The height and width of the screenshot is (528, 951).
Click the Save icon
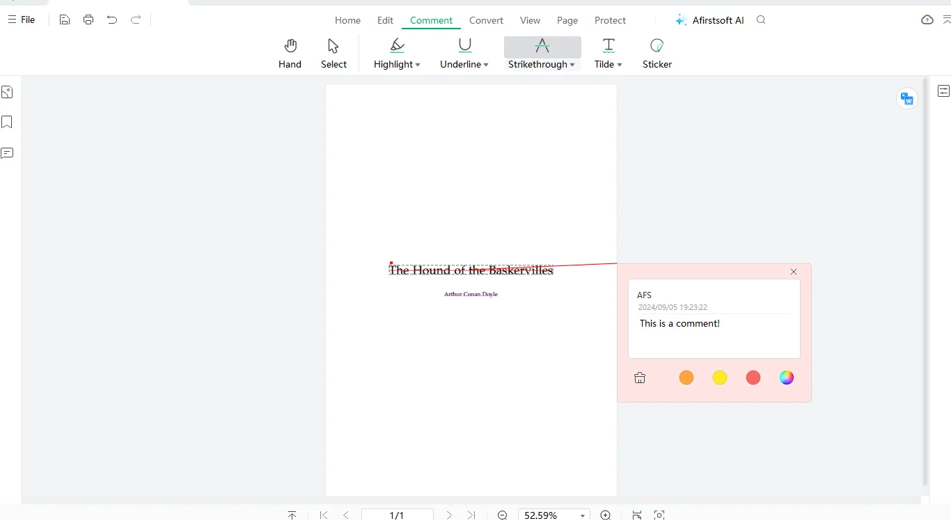(65, 20)
